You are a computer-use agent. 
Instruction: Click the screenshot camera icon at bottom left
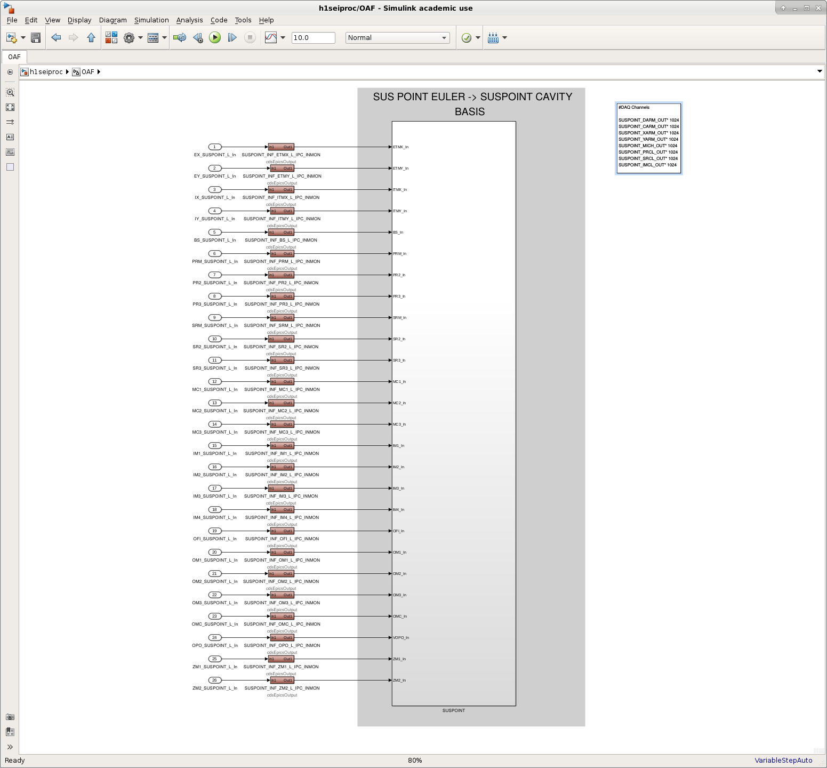(x=10, y=717)
